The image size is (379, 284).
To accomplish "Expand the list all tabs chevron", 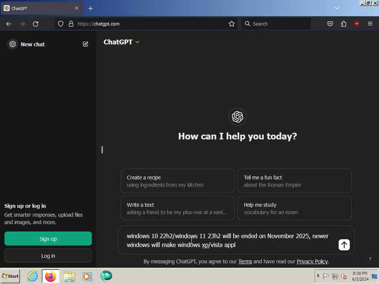I will pyautogui.click(x=337, y=8).
